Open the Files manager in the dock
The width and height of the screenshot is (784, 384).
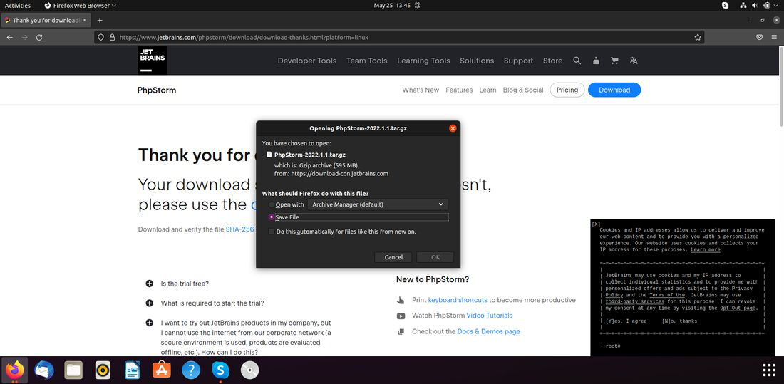(73, 370)
